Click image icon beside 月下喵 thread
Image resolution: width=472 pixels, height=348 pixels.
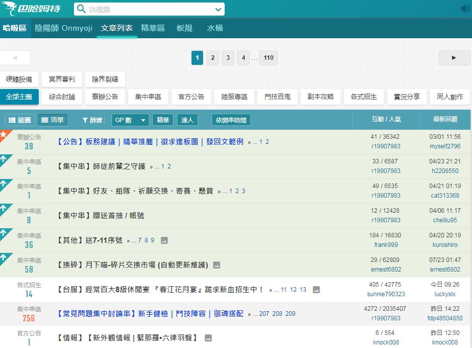coord(217,265)
